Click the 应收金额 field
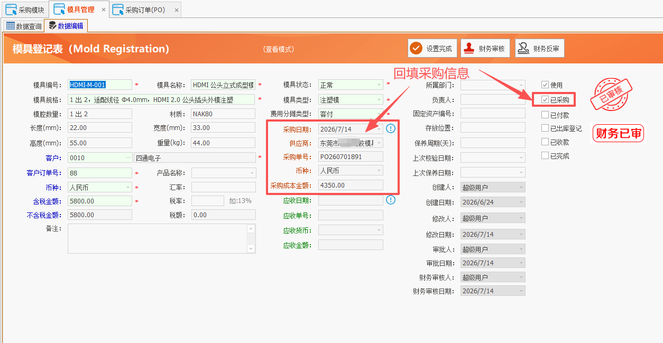 coord(351,245)
